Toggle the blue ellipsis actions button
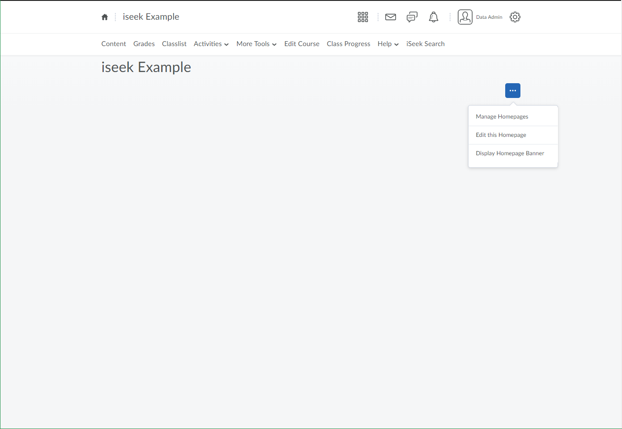This screenshot has width=622, height=429. 513,91
